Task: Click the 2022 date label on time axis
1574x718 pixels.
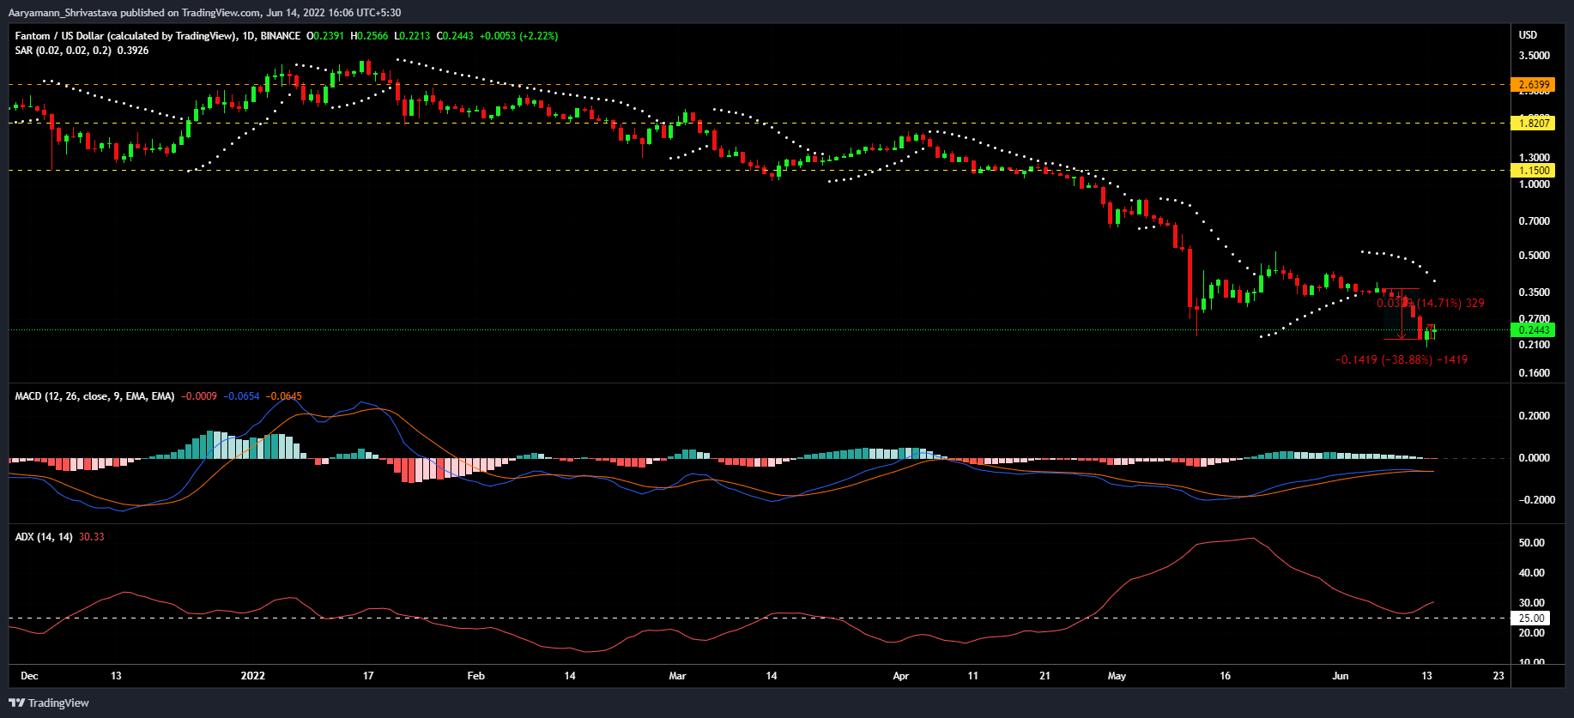Action: tap(253, 676)
